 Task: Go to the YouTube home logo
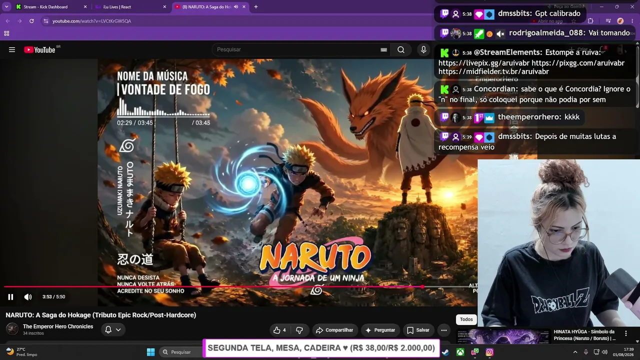39,49
